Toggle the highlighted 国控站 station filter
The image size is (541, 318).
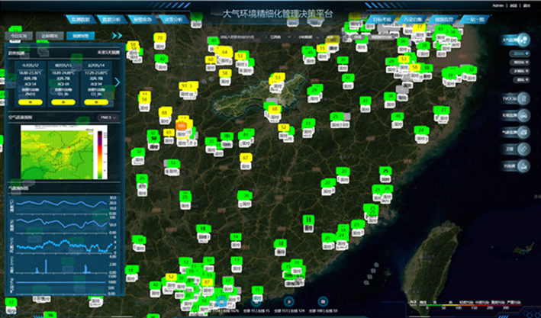point(520,54)
